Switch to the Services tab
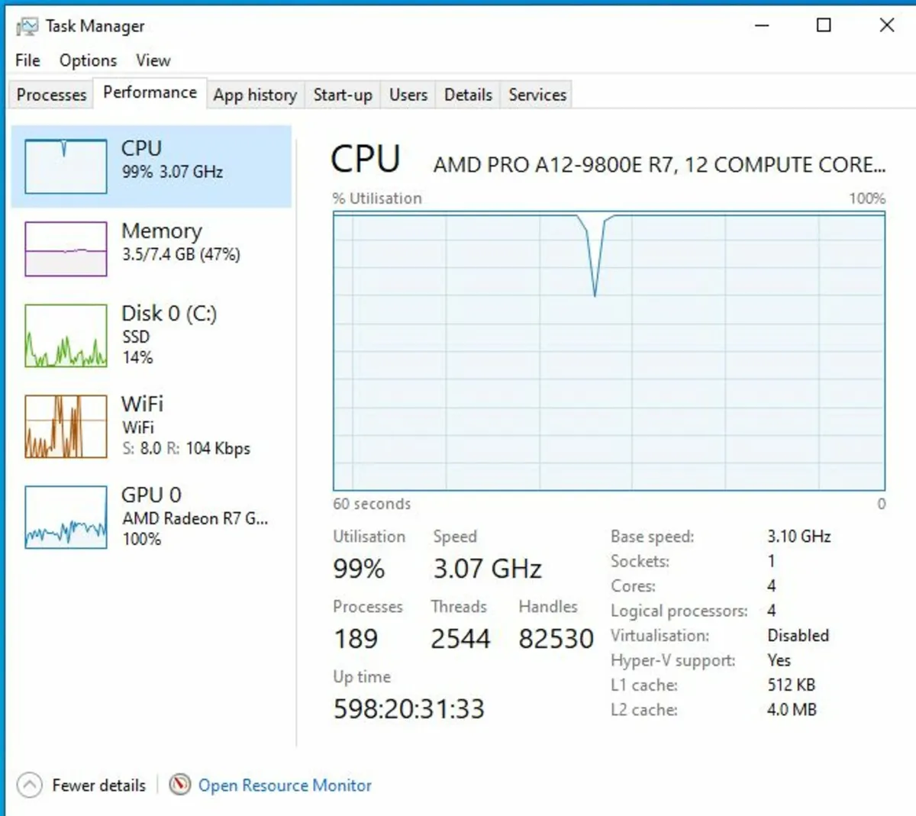916x816 pixels. point(536,95)
